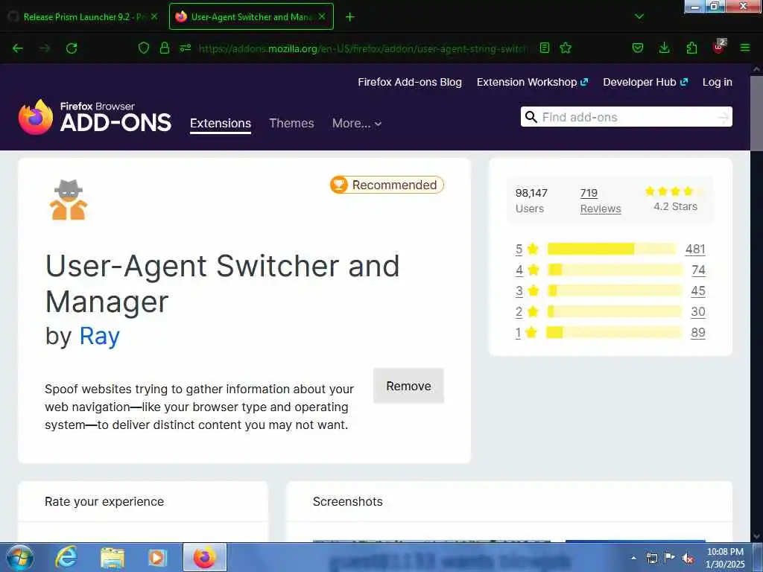Click the 4.2 Stars rating stars
This screenshot has height=572, width=763.
pos(675,191)
